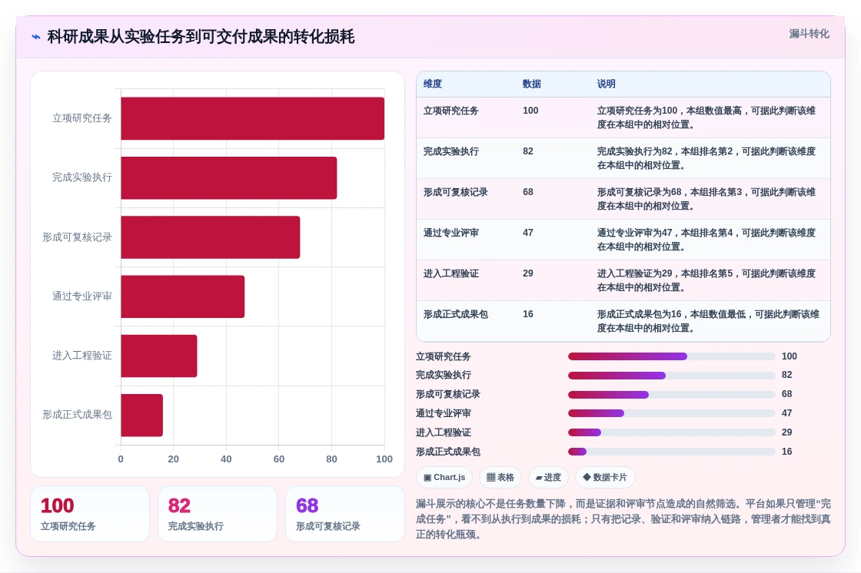Click the 形成正式成果包 bar in the chart
The height and width of the screenshot is (573, 861).
pos(142,416)
